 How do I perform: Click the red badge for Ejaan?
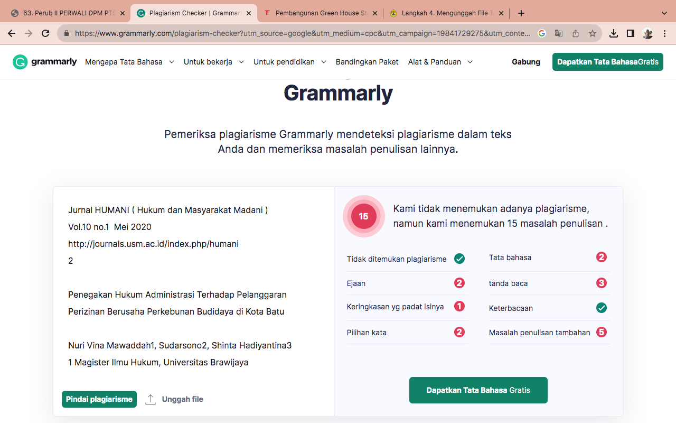459,283
